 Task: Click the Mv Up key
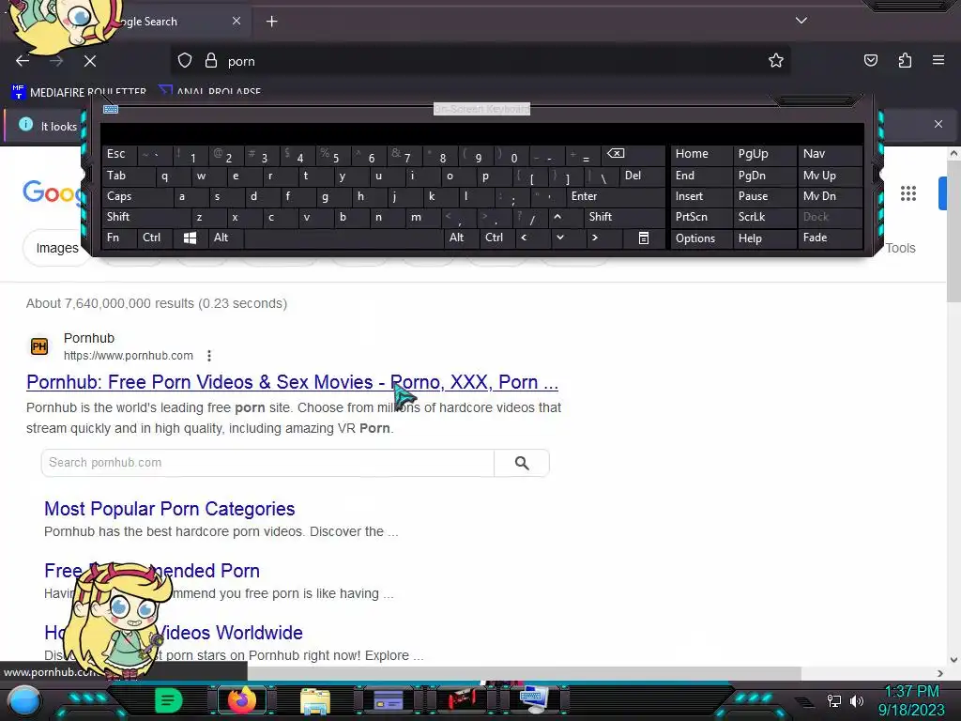point(830,176)
